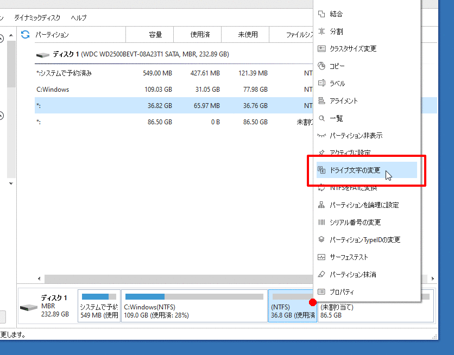Select C:Windows(NTFS) block in disk map

194,307
